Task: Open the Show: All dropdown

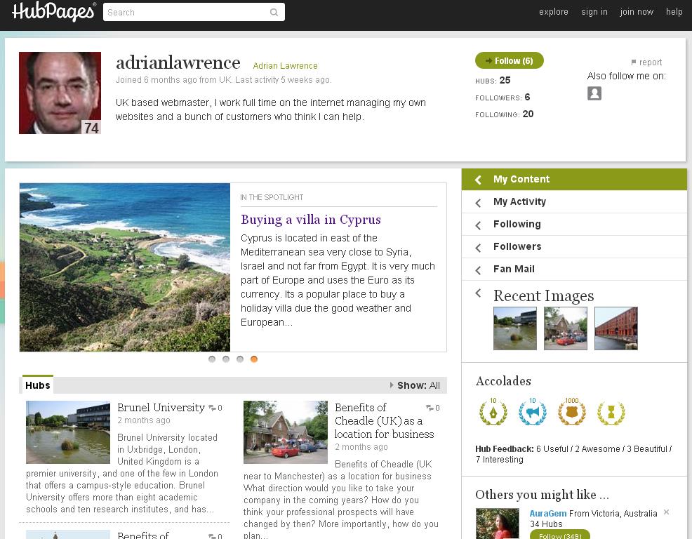Action: tap(415, 385)
